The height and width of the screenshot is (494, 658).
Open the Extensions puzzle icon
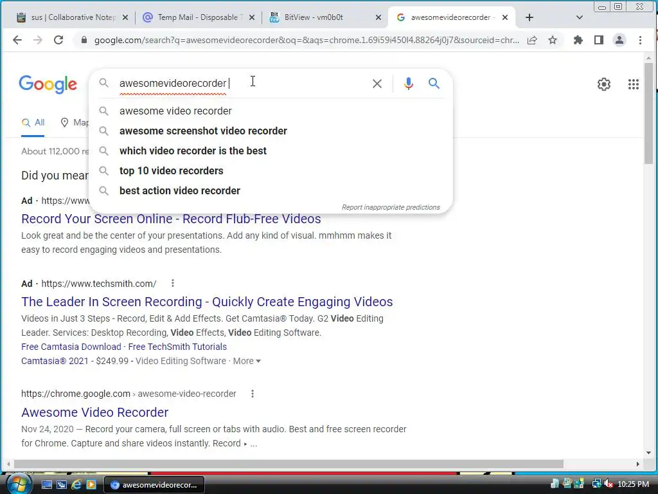[578, 40]
